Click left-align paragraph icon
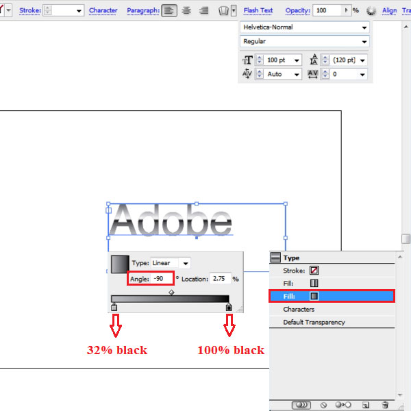The image size is (411, 411). [169, 10]
